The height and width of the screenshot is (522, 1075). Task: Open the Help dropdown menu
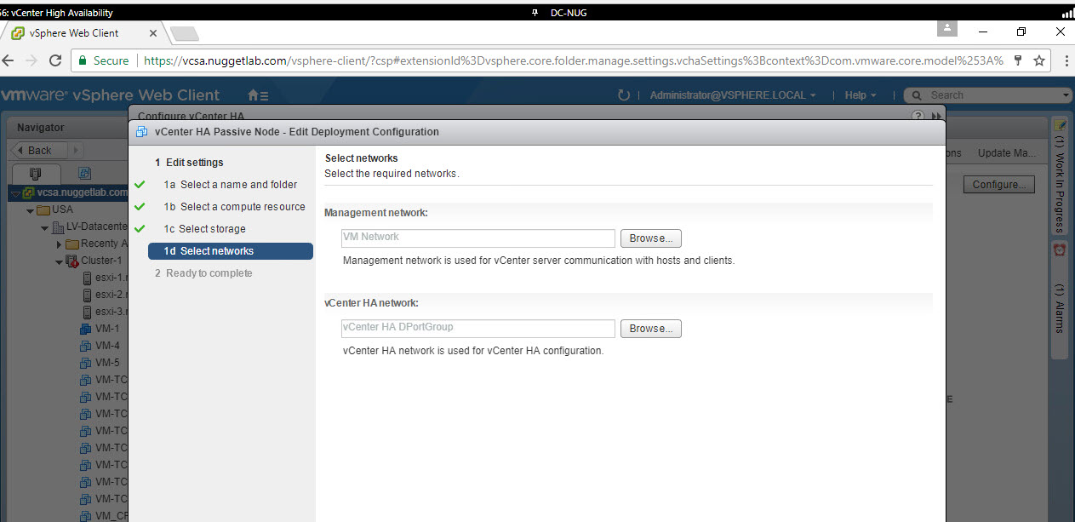coord(861,95)
